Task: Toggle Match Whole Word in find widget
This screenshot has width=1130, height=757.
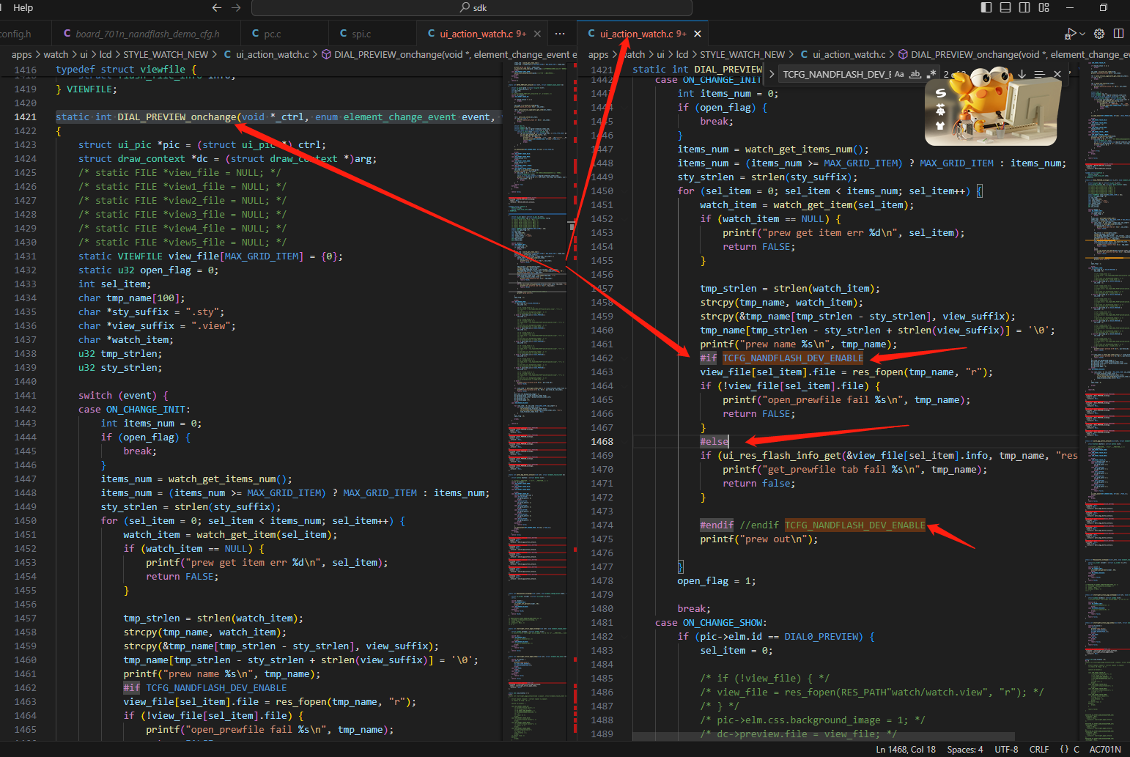Action: [915, 74]
